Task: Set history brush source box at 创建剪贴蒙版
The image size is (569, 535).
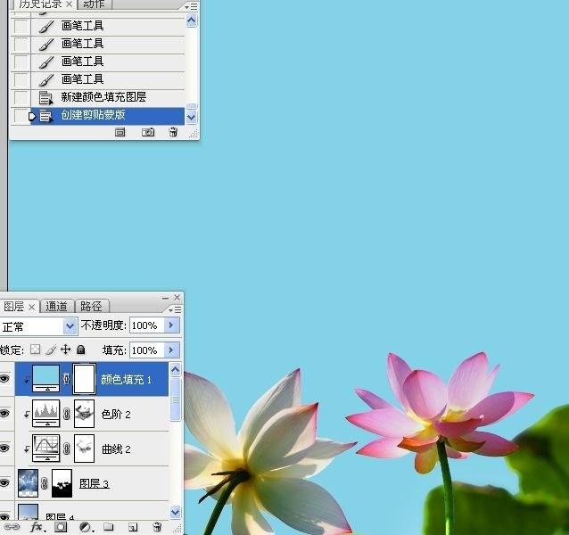Action: pyautogui.click(x=21, y=116)
